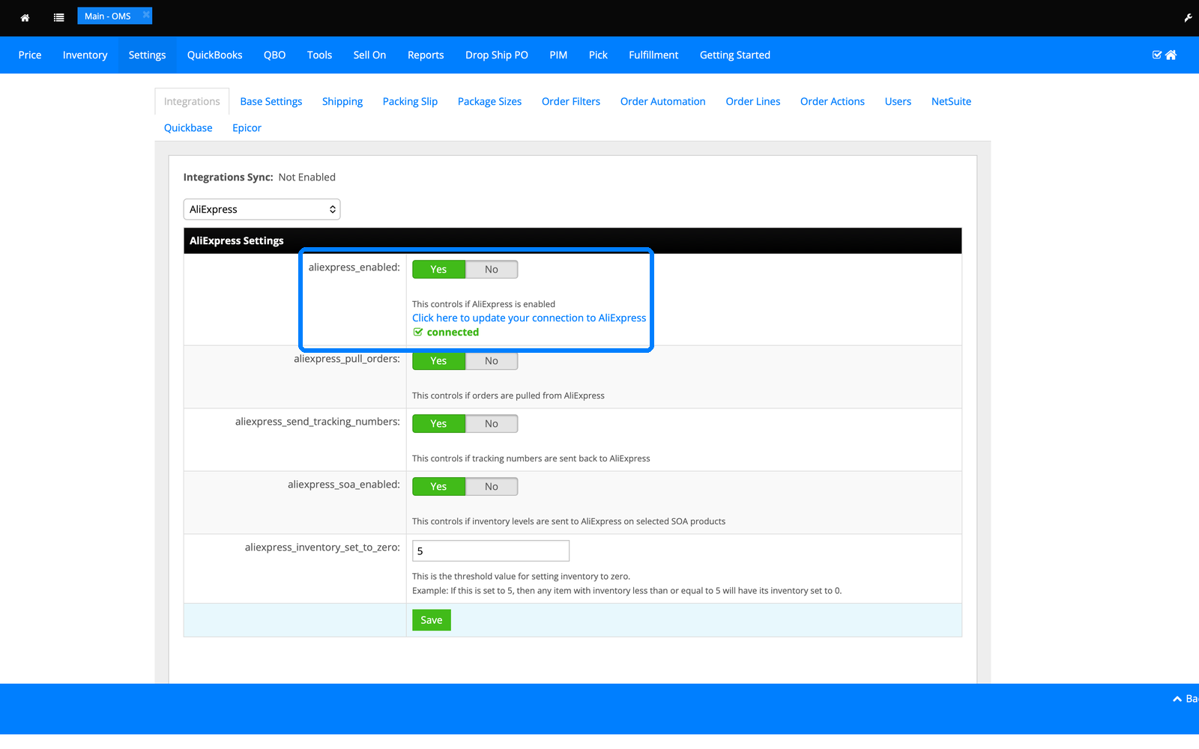Click the aliexpress_inventory_set_to_zero input field
The height and width of the screenshot is (749, 1199).
point(491,551)
